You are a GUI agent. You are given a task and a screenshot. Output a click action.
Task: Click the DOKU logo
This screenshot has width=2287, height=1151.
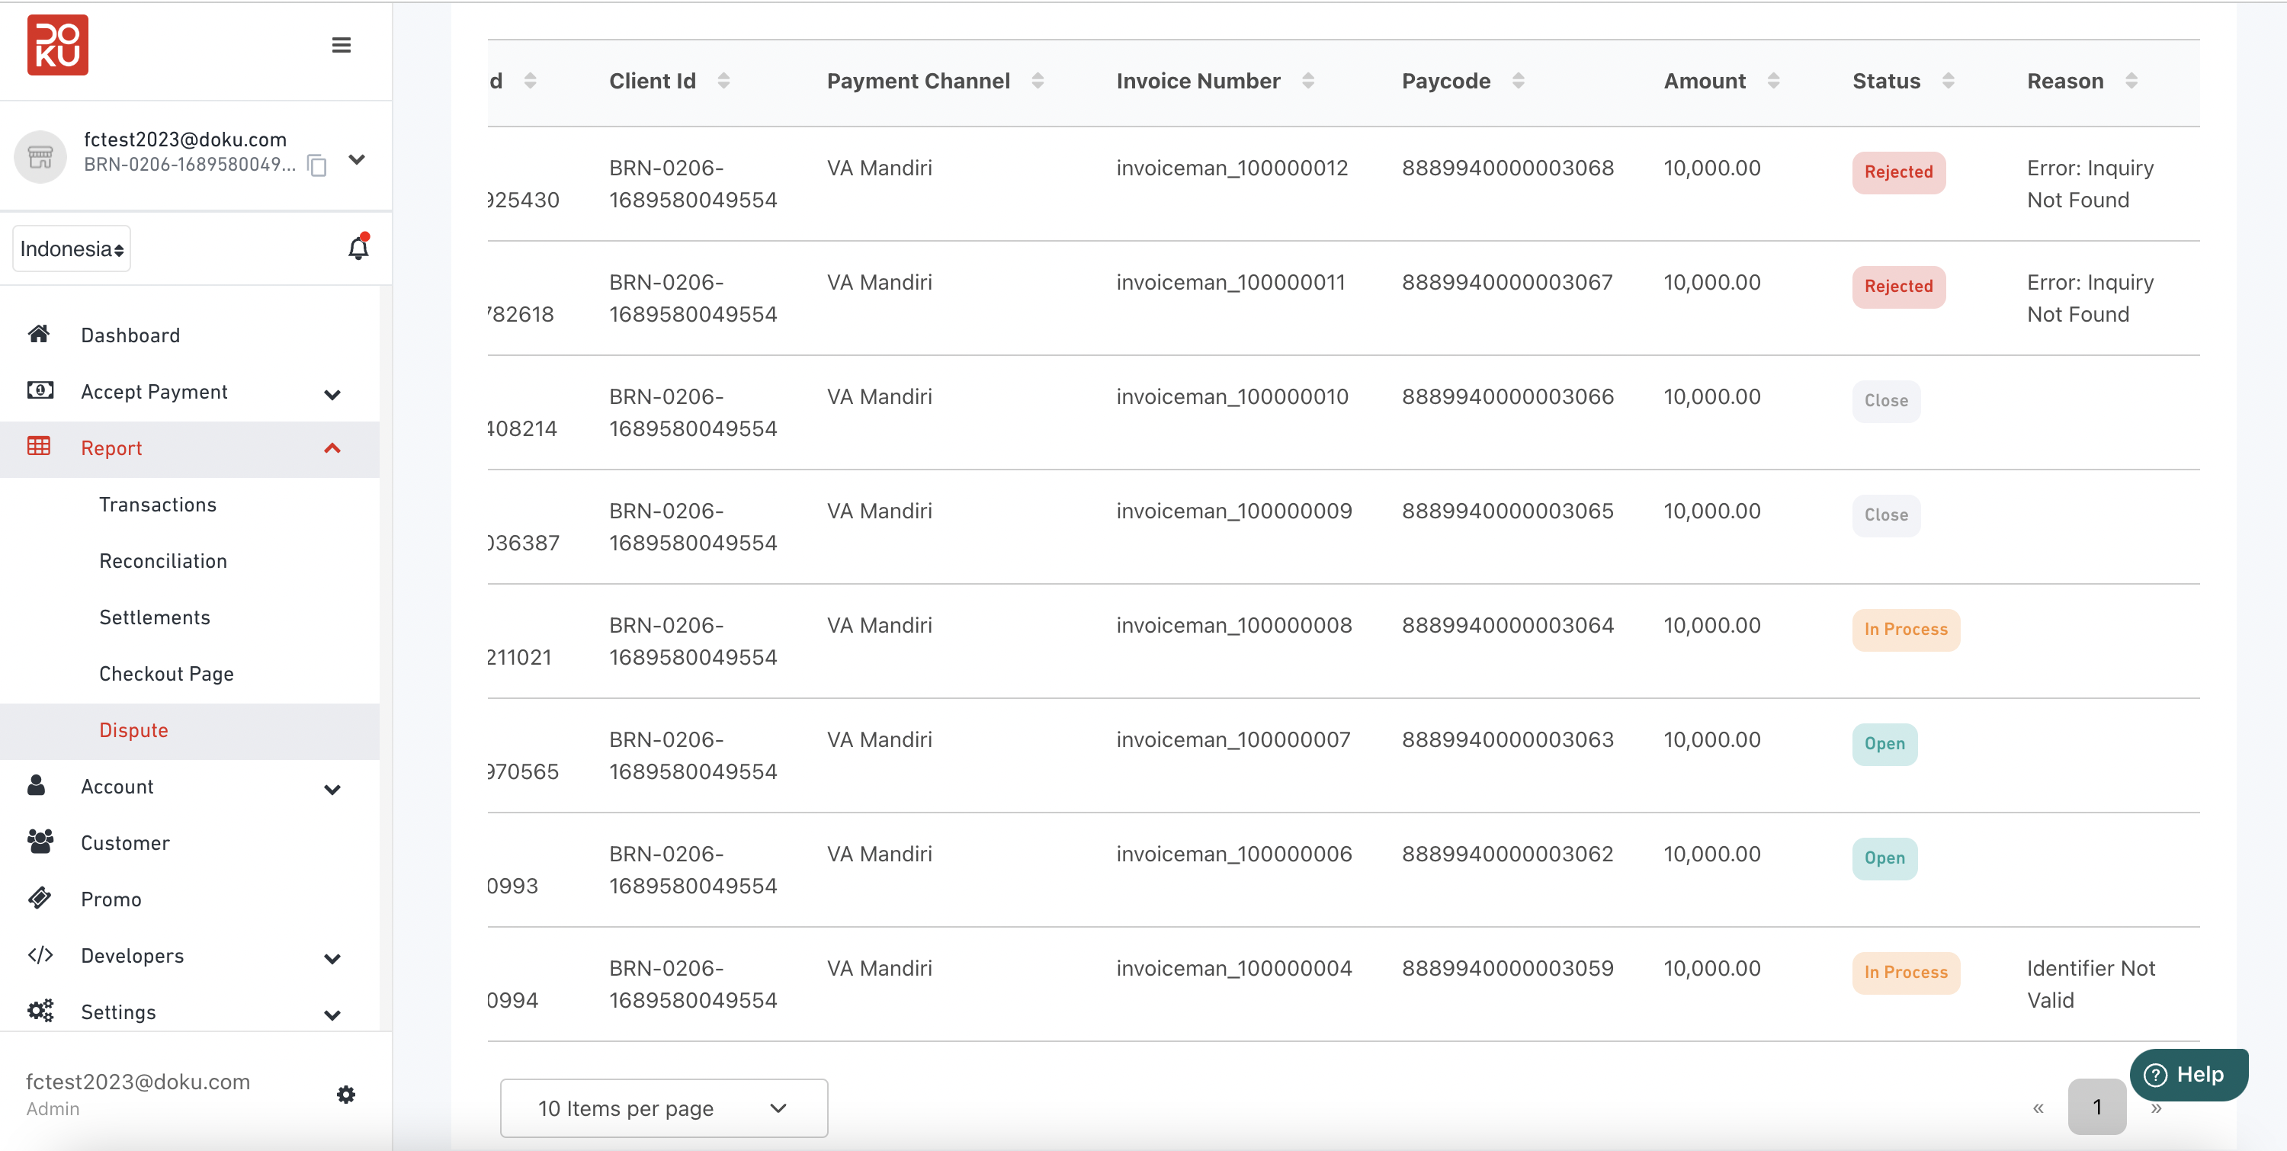coord(58,45)
